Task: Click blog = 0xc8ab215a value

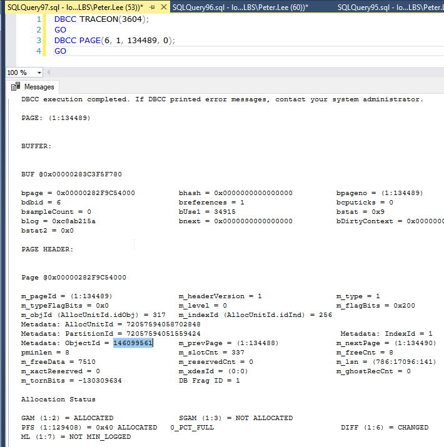Action: point(58,221)
